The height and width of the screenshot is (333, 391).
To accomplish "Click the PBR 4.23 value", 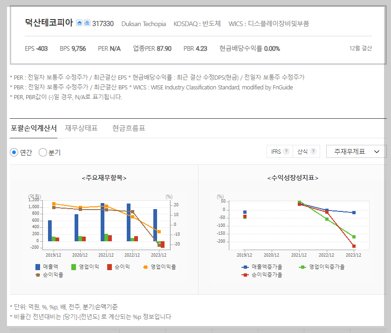I will (195, 48).
